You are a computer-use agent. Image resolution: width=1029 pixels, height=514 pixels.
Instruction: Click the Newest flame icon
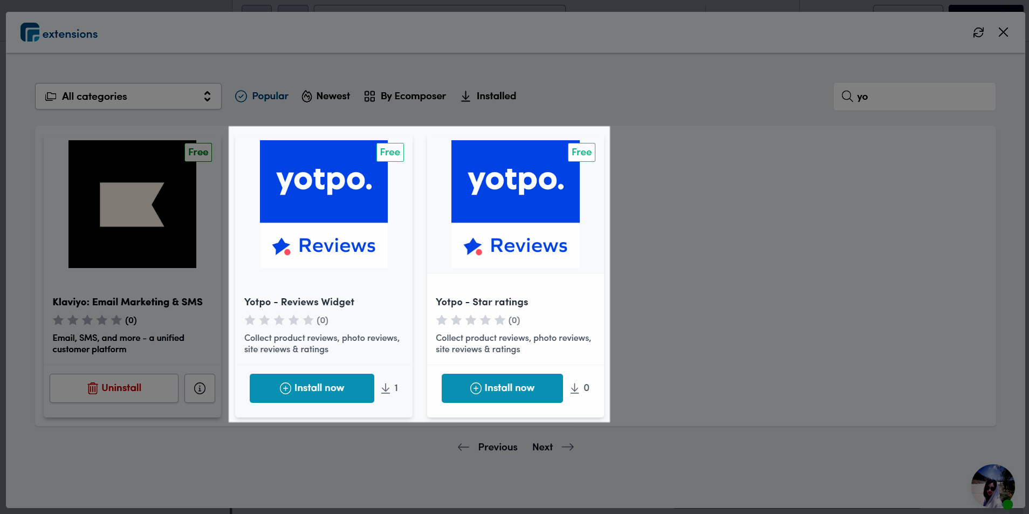pos(307,96)
